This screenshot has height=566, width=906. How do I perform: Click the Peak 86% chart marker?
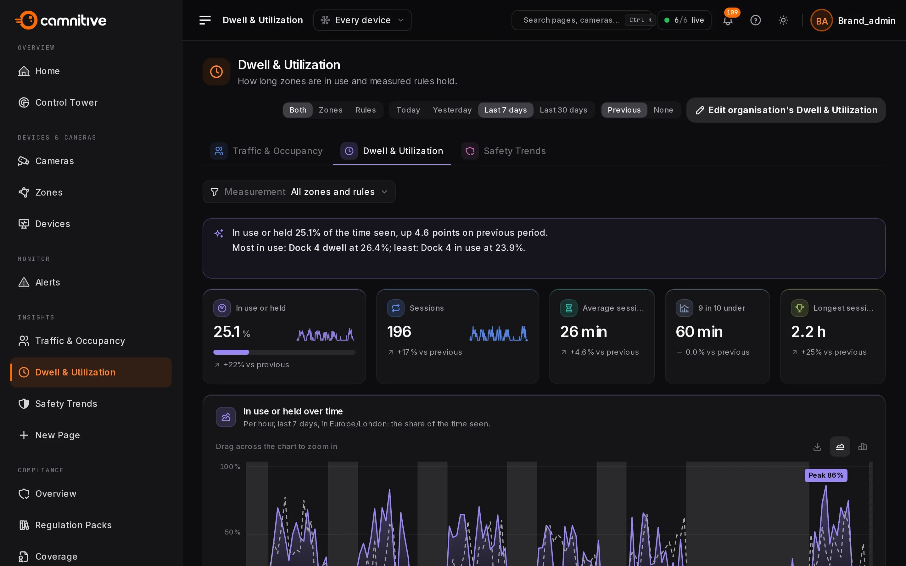coord(826,475)
